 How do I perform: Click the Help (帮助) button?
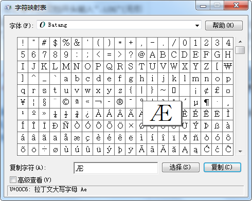click(224, 25)
